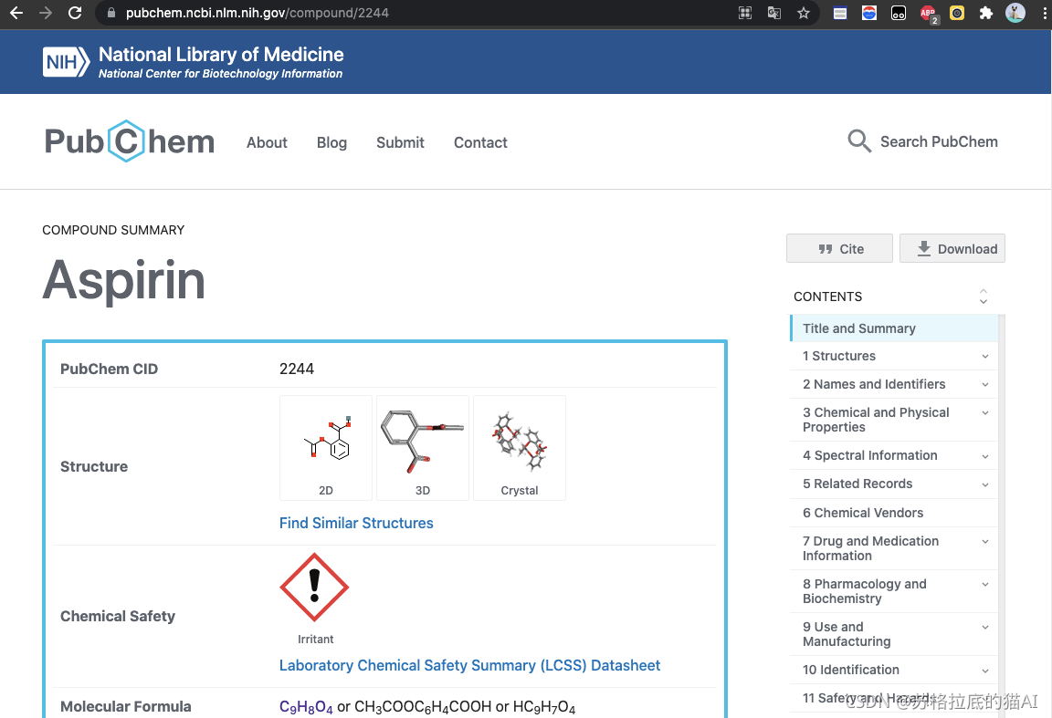Click the blue and red round extension icon
The height and width of the screenshot is (718, 1052).
pos(868,13)
